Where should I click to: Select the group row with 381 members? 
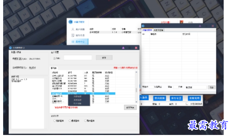coord(83,91)
